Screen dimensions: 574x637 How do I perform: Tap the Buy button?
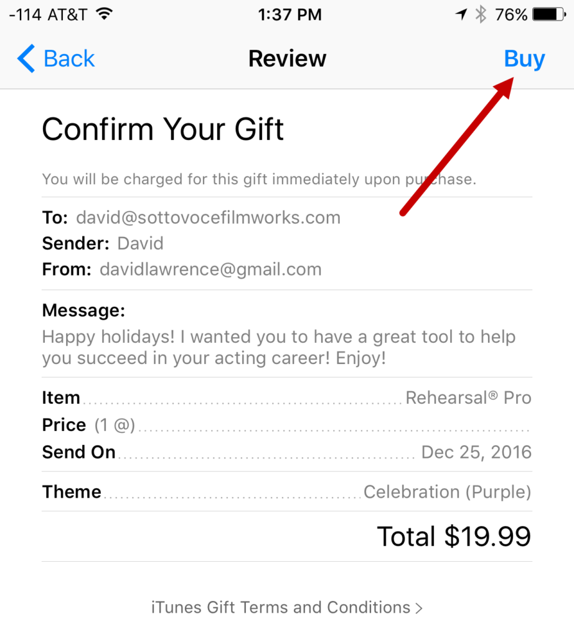tap(524, 59)
